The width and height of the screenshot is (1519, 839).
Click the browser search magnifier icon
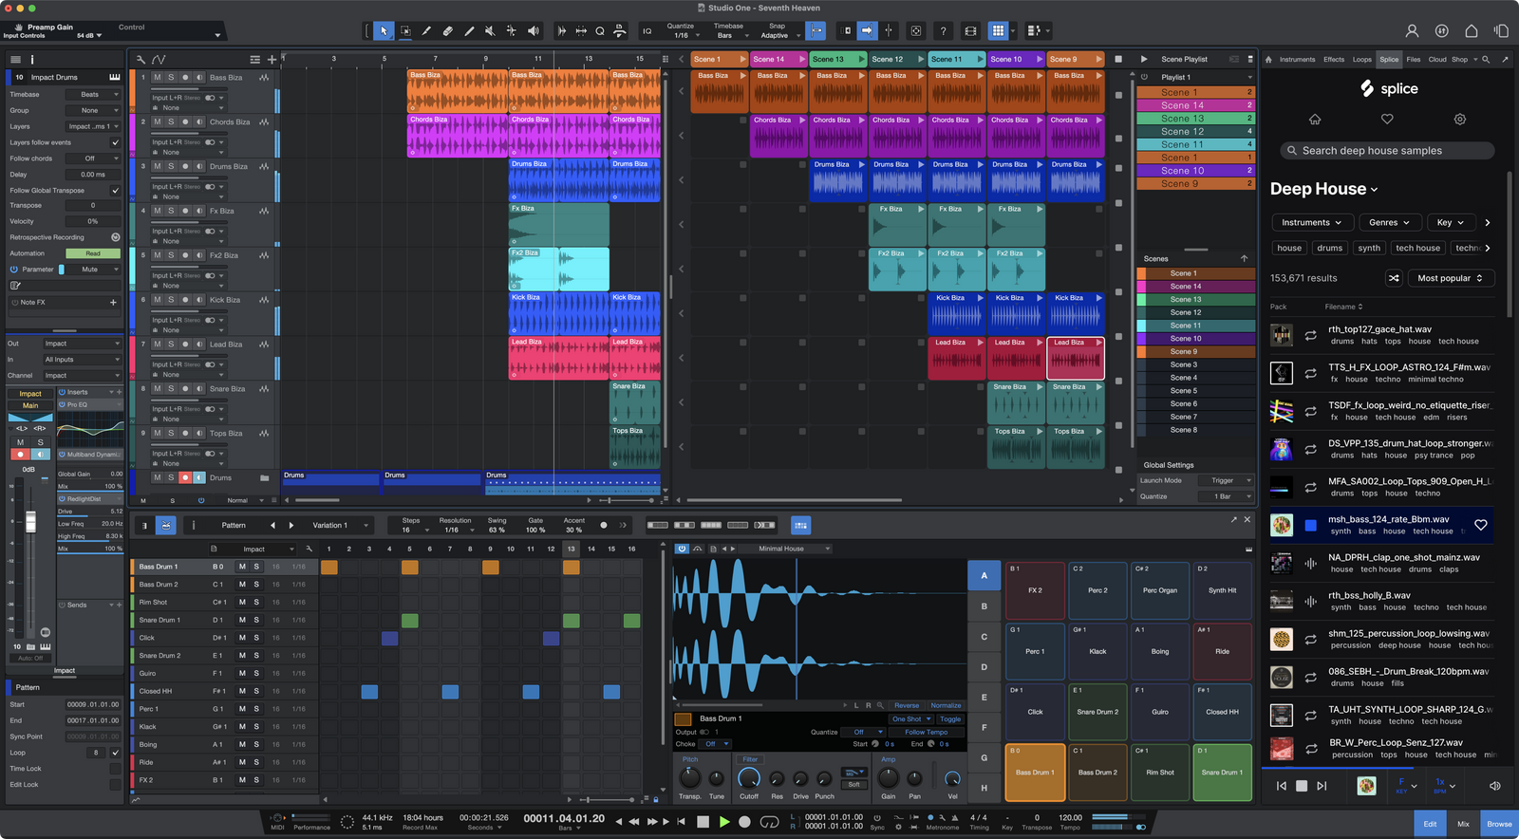click(1486, 59)
